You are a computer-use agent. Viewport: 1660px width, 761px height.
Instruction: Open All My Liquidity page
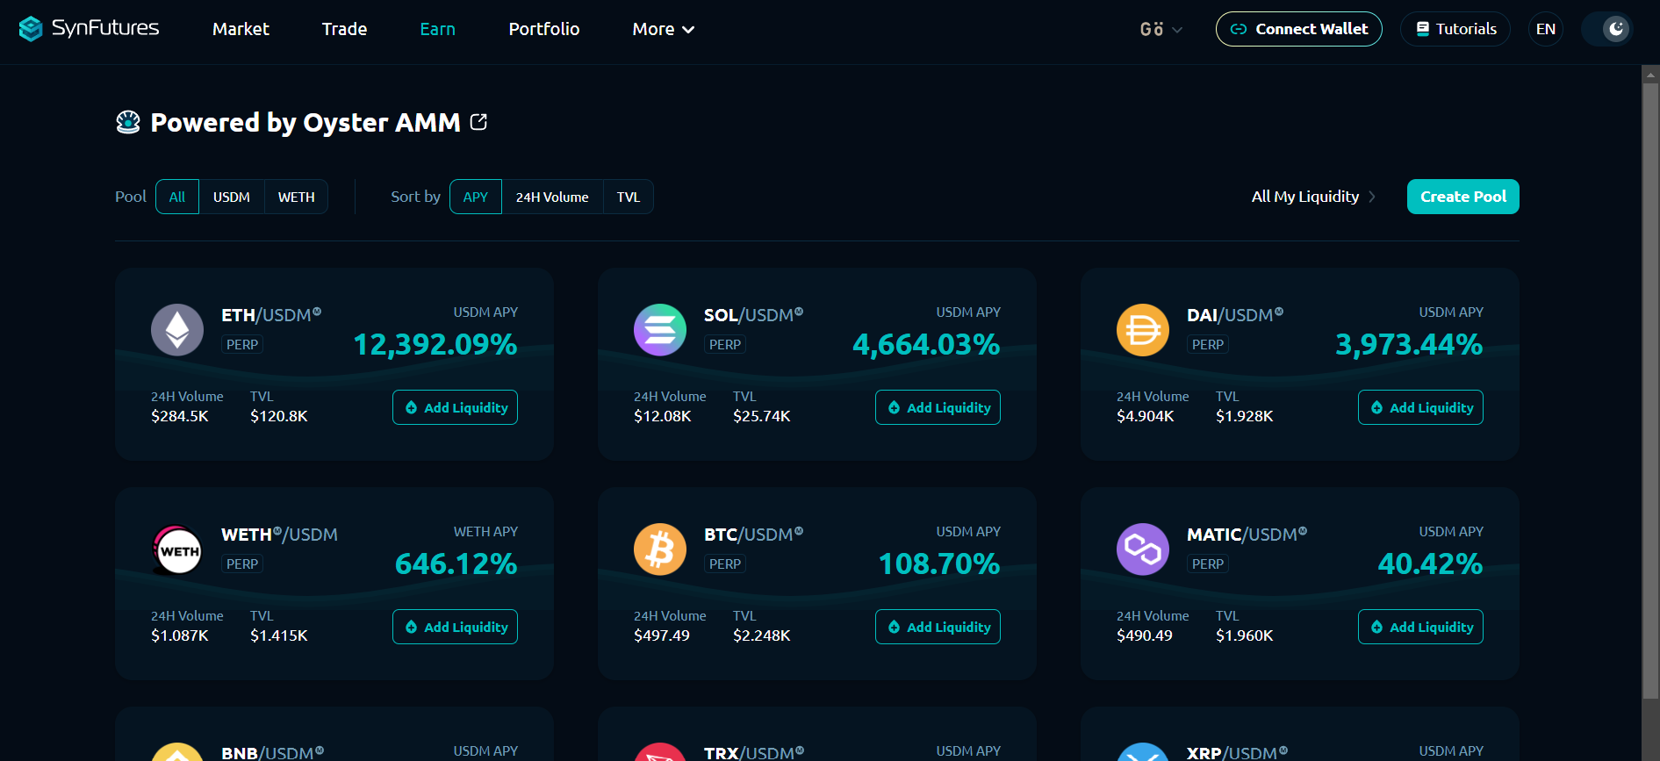tap(1313, 197)
